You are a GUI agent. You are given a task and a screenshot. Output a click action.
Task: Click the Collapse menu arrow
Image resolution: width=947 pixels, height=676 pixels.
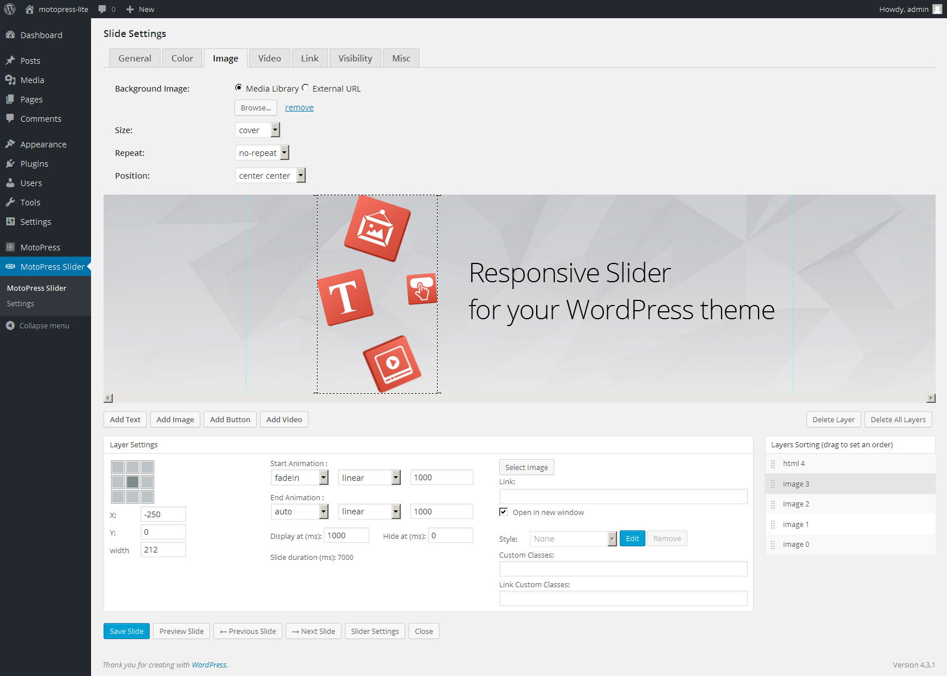pos(10,325)
